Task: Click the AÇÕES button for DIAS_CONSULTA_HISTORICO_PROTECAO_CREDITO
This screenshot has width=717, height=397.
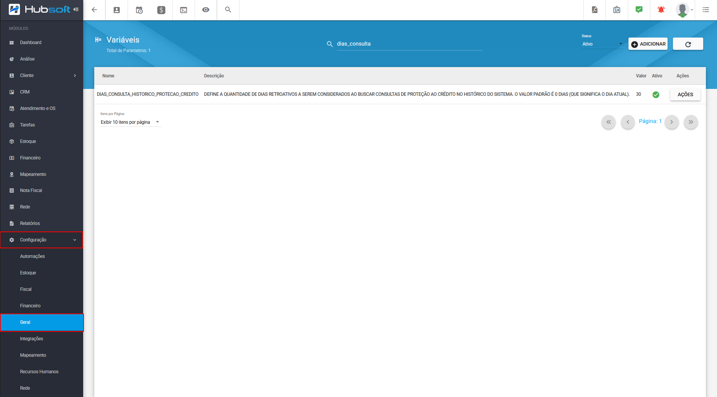Action: point(685,95)
